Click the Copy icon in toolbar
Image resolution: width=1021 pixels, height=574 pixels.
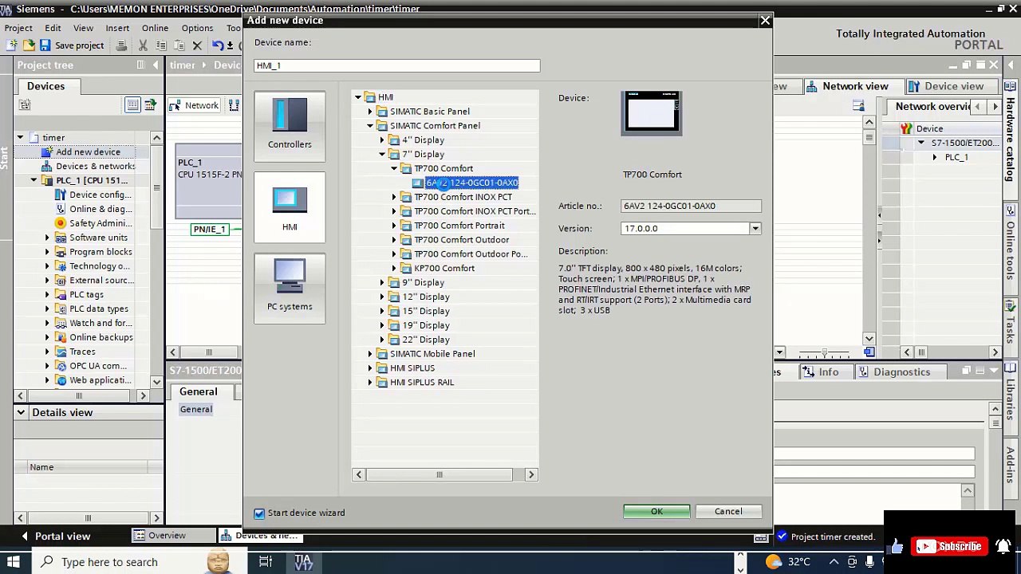point(161,45)
